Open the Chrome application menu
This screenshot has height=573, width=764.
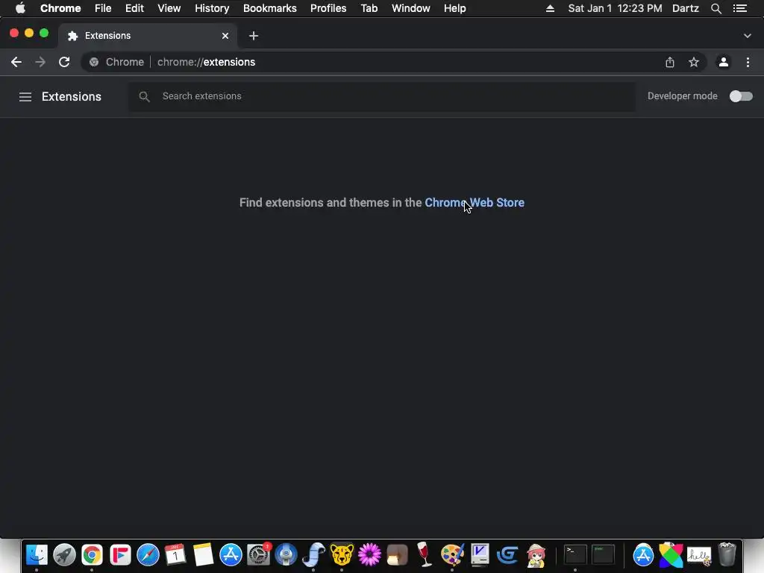(x=60, y=8)
